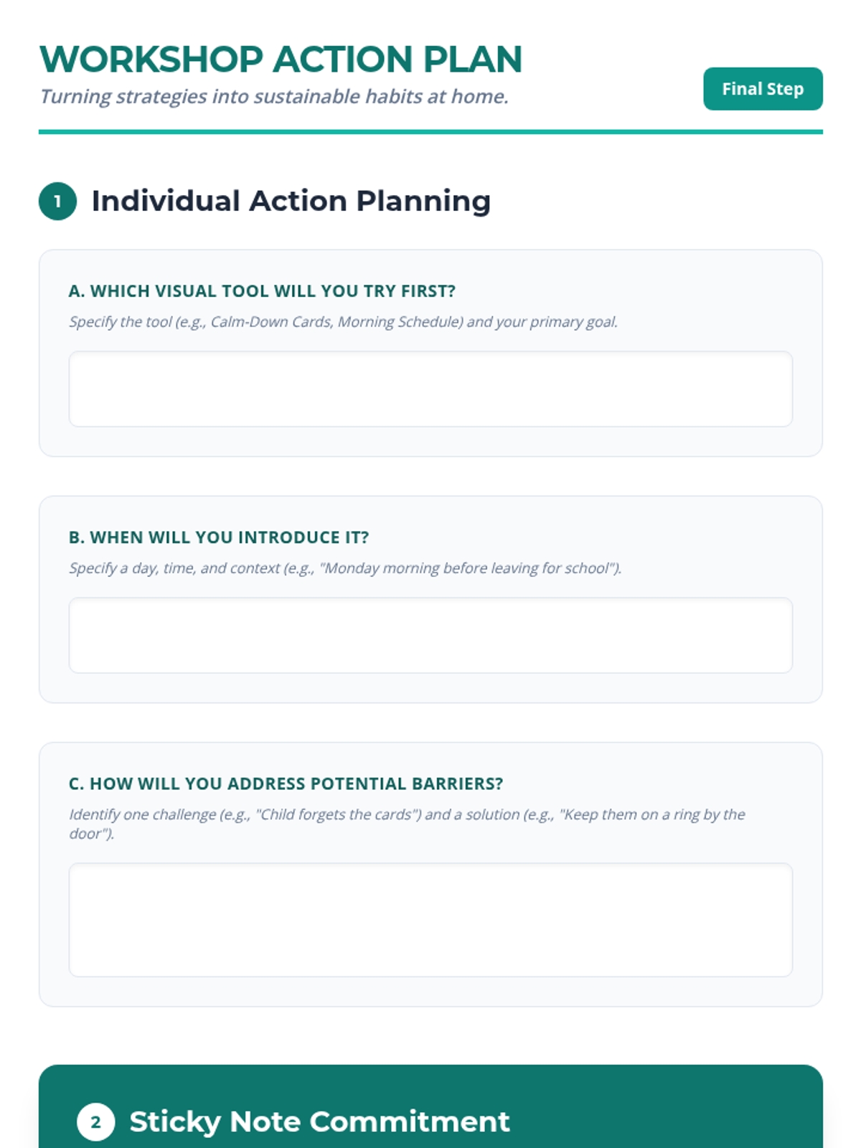861x1148 pixels.
Task: Click the number 1 section badge
Action: click(x=57, y=202)
